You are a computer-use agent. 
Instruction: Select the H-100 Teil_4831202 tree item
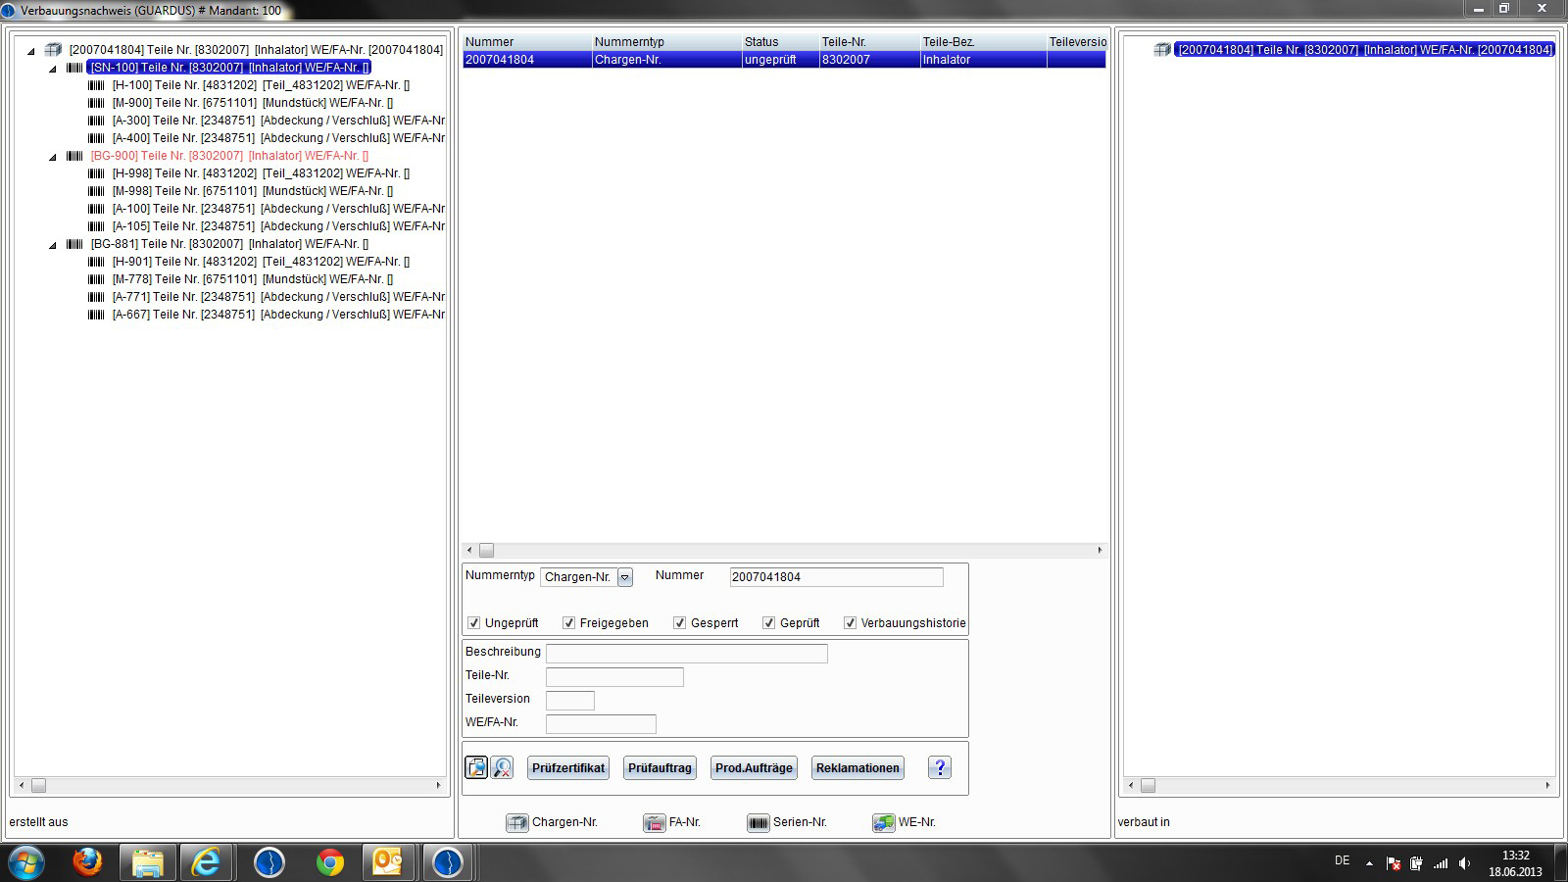point(261,85)
